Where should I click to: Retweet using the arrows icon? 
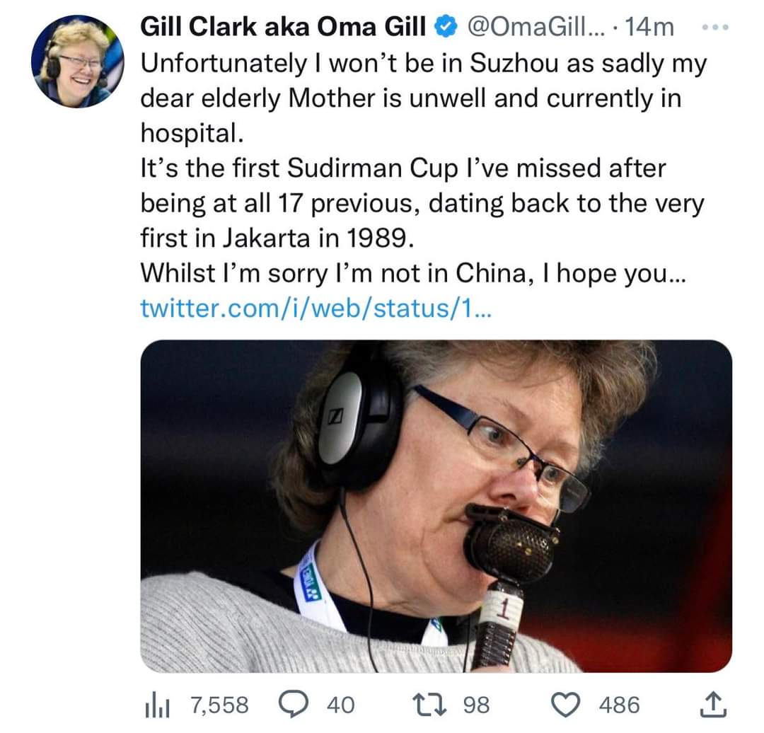(429, 705)
